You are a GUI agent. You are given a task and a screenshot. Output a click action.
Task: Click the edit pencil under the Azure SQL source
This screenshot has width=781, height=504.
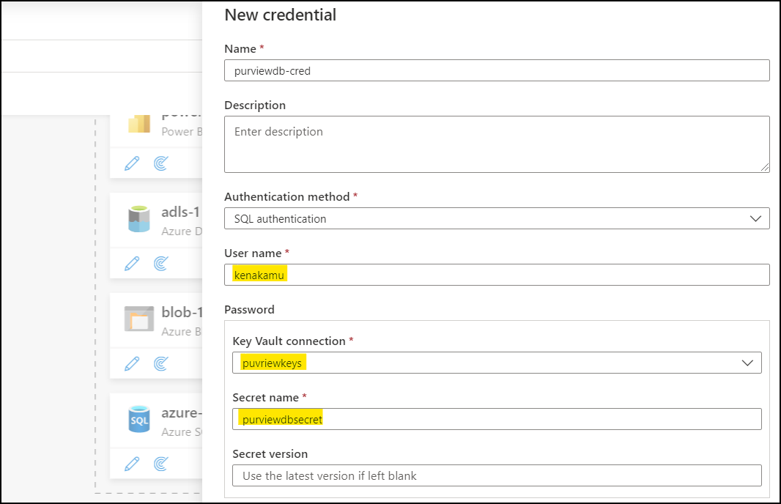pos(132,464)
